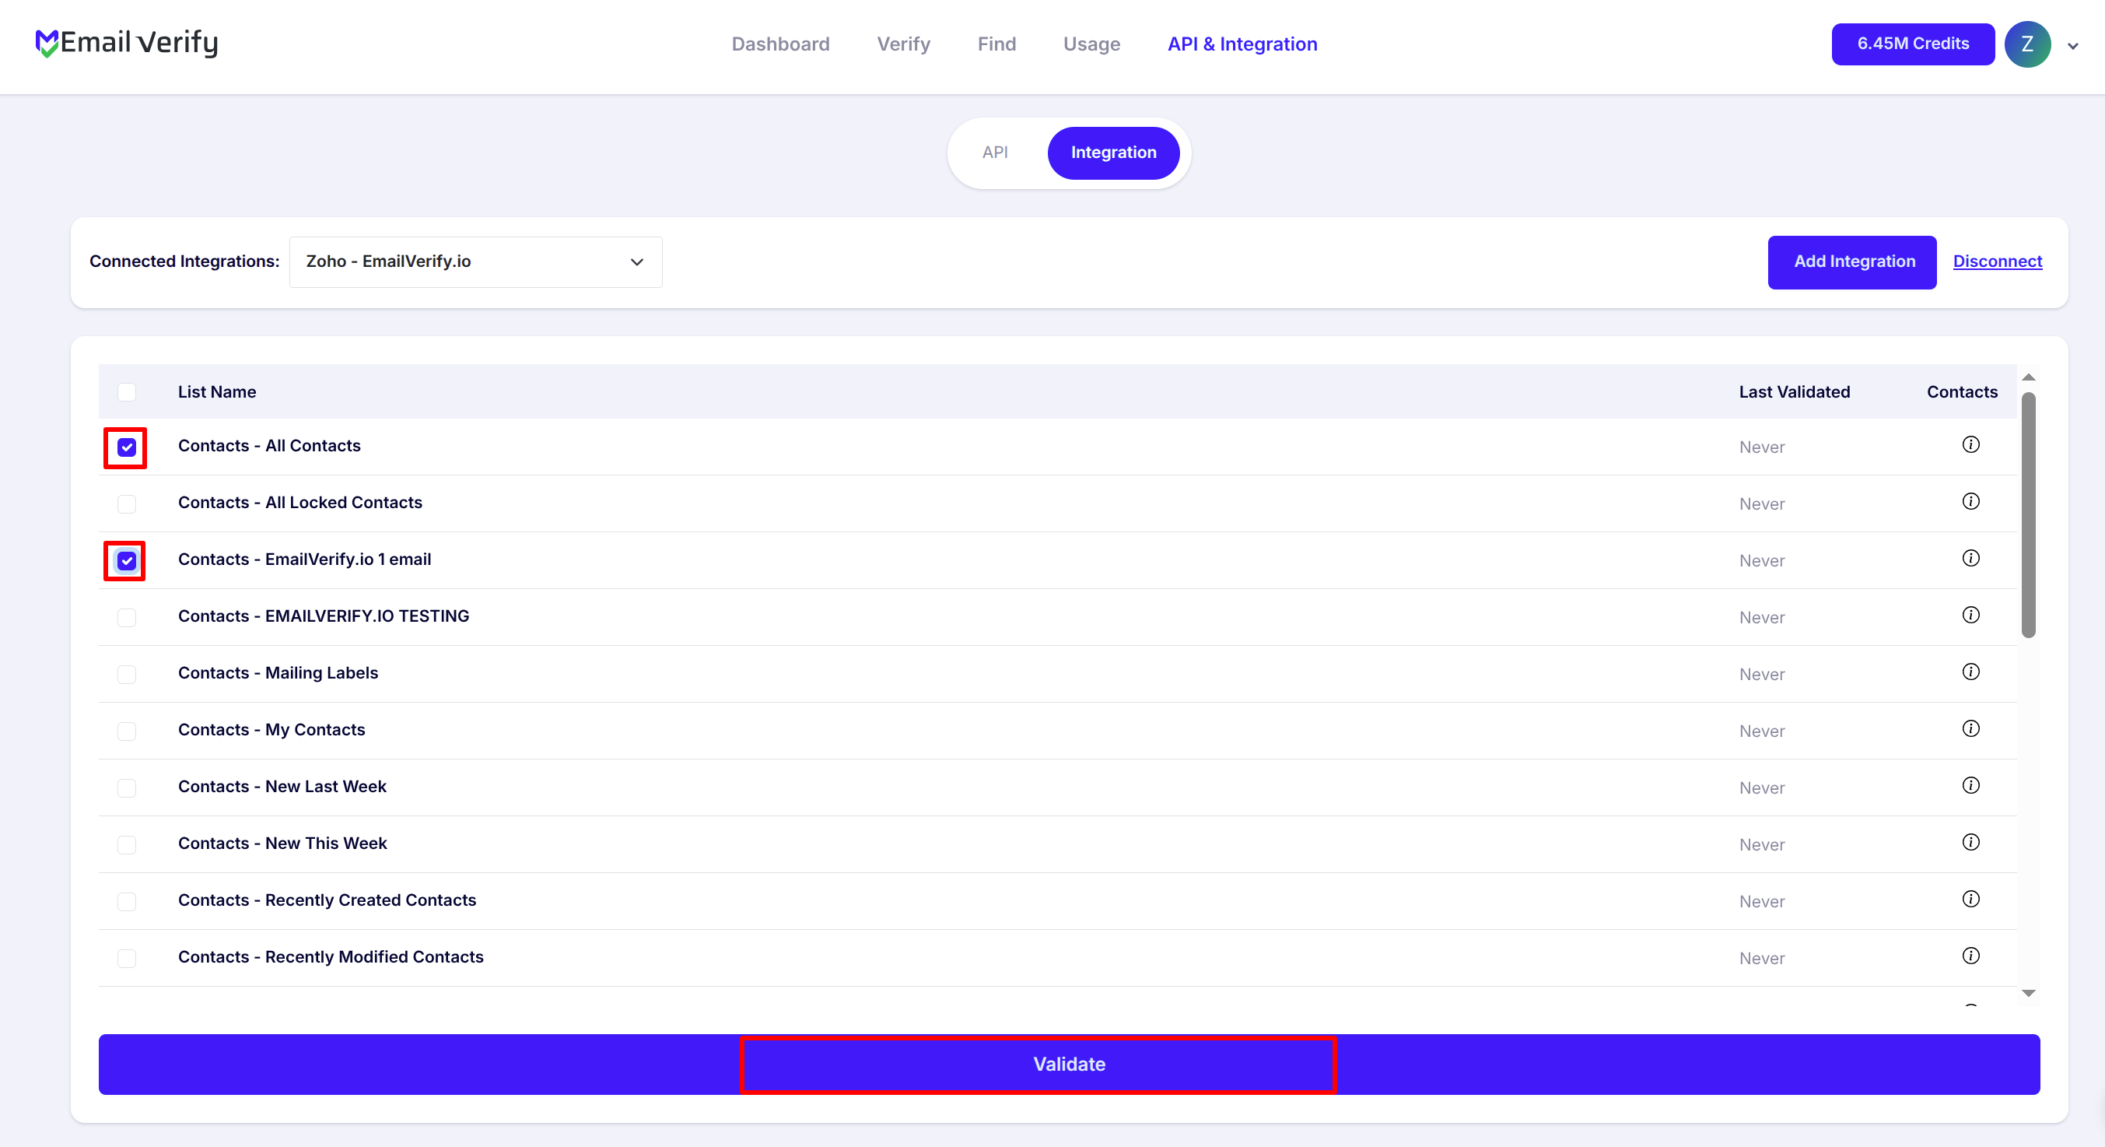
Task: Open API & Integration menu item
Action: click(x=1242, y=44)
